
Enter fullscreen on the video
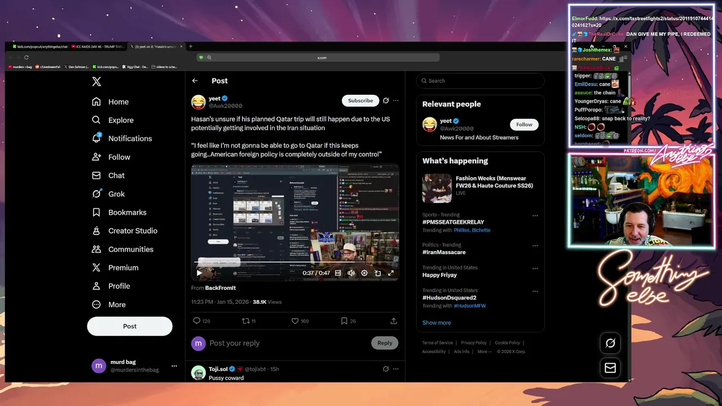coord(390,273)
